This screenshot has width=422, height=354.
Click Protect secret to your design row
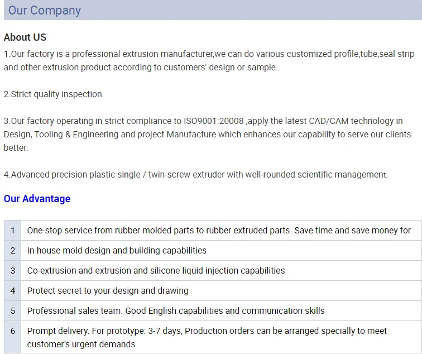pos(108,291)
